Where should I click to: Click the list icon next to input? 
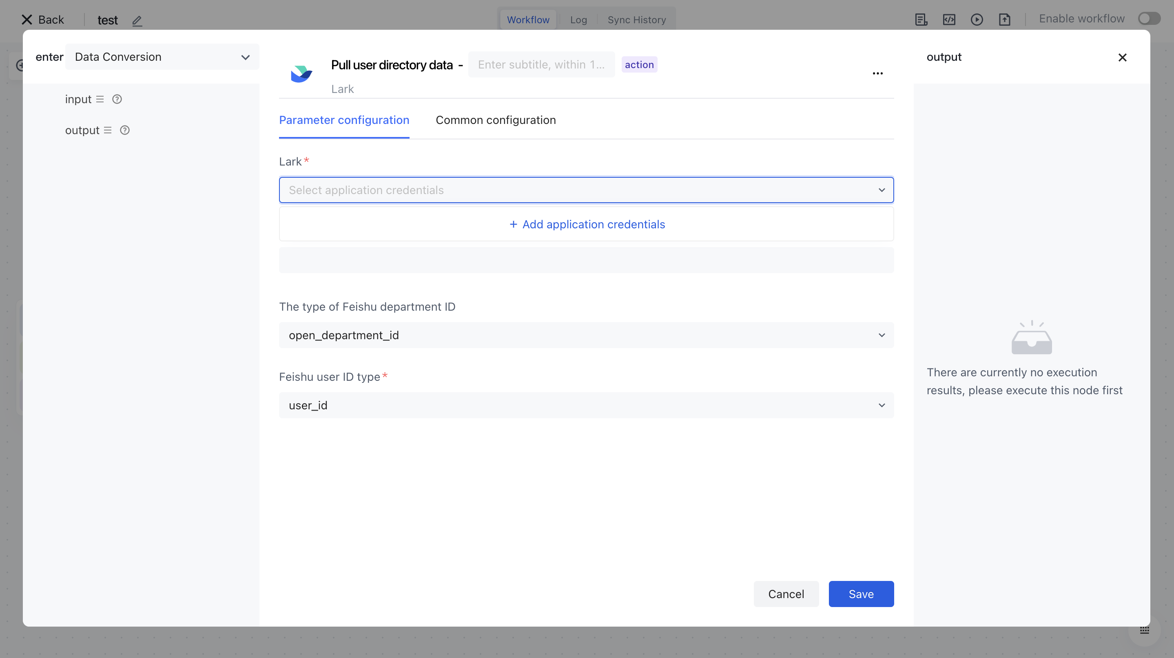pos(100,99)
